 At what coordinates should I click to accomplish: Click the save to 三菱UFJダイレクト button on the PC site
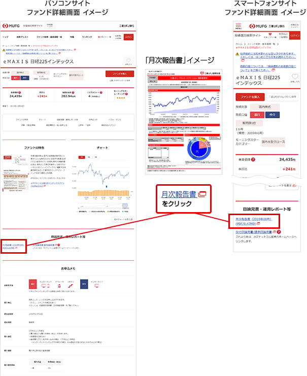click(120, 81)
